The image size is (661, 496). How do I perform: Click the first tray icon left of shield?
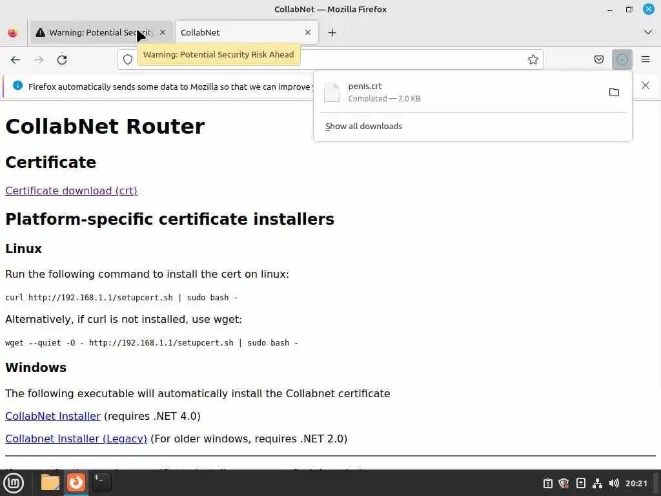click(x=547, y=483)
